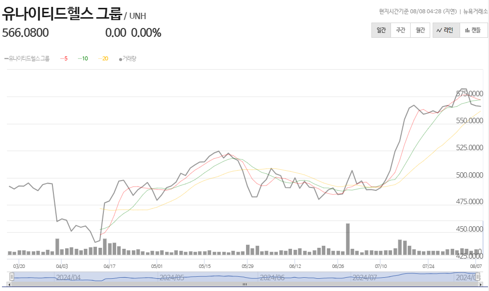The image size is (489, 291).
Task: Toggle the 거래량 volume legend
Action: (x=127, y=58)
